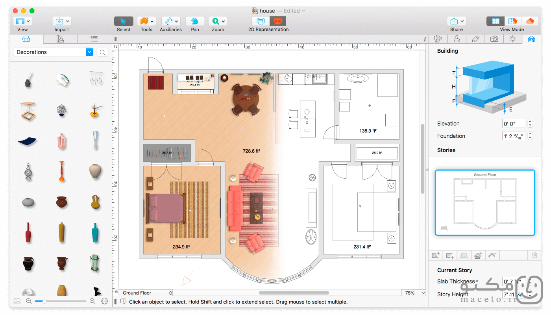551x315 pixels.
Task: Select the pink perfume bottle decoration
Action: tap(62, 141)
